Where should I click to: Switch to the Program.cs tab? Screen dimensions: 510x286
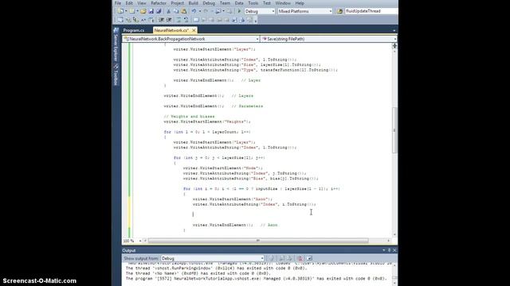(x=134, y=30)
